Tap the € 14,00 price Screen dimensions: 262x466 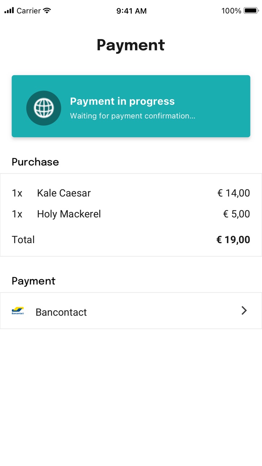(x=233, y=193)
